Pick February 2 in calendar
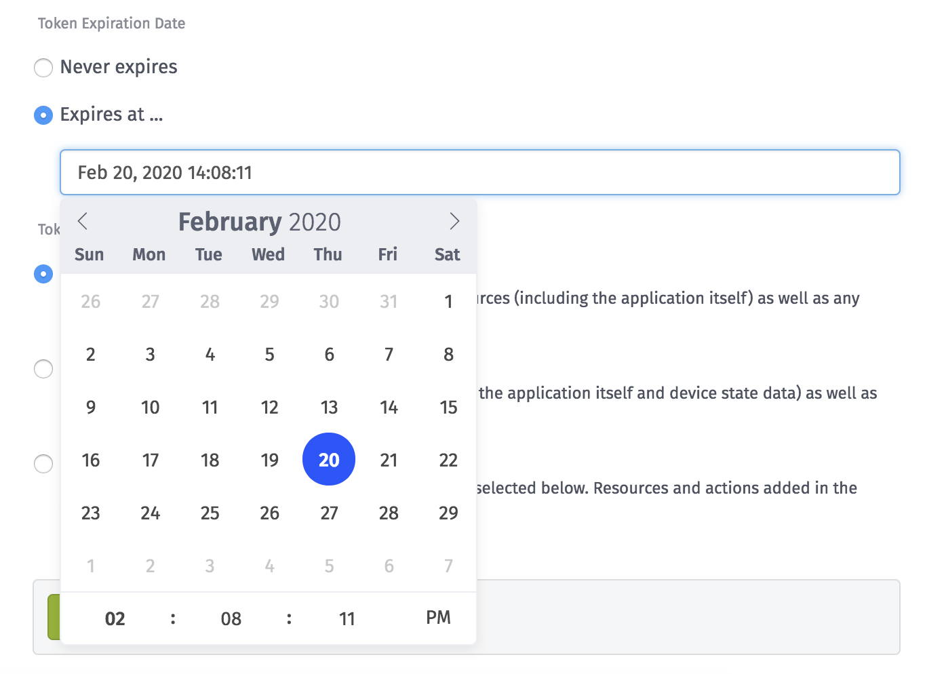The width and height of the screenshot is (925, 674). tap(90, 354)
